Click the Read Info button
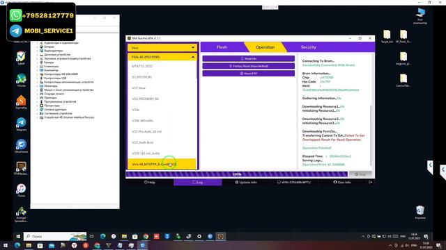Screen dimensions: 446x250 click(248, 58)
